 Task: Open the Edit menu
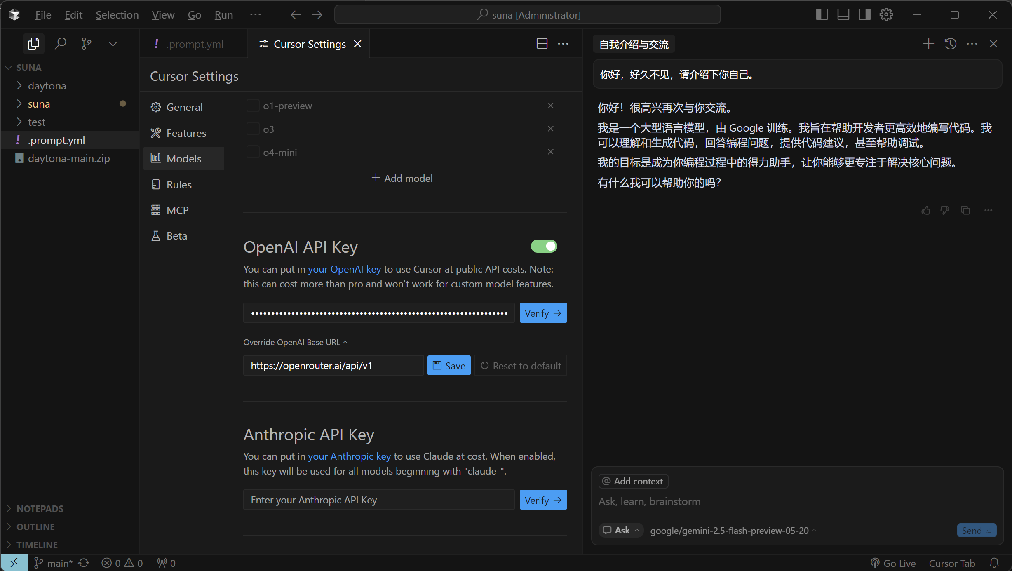point(73,15)
